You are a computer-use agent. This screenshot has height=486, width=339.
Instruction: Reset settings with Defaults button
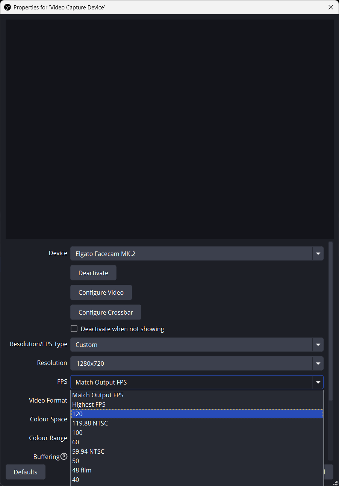(x=26, y=472)
